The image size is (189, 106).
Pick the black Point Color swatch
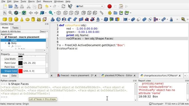[x=20, y=63]
